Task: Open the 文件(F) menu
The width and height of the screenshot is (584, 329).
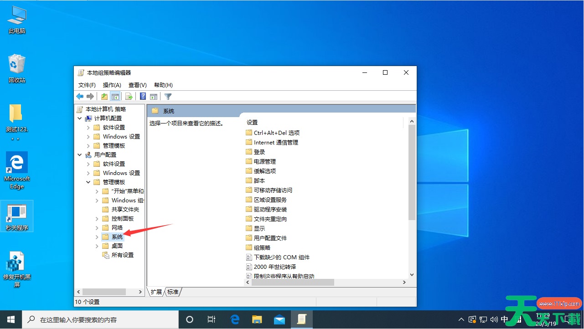Action: pos(87,85)
